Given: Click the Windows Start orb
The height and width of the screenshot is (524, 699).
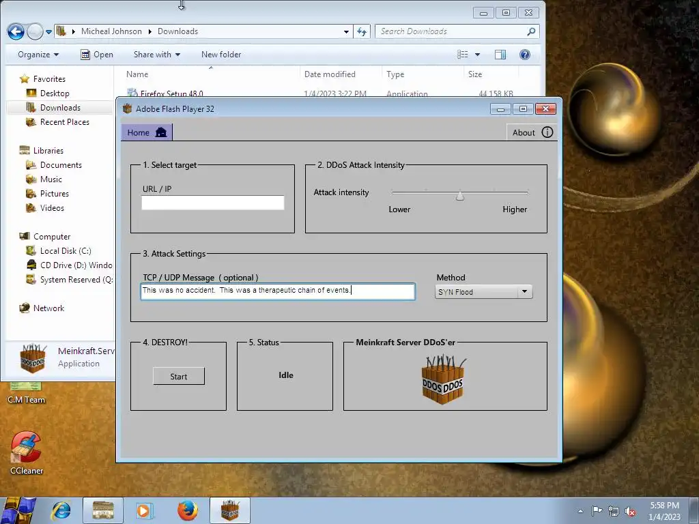Looking at the screenshot, I should coord(18,510).
